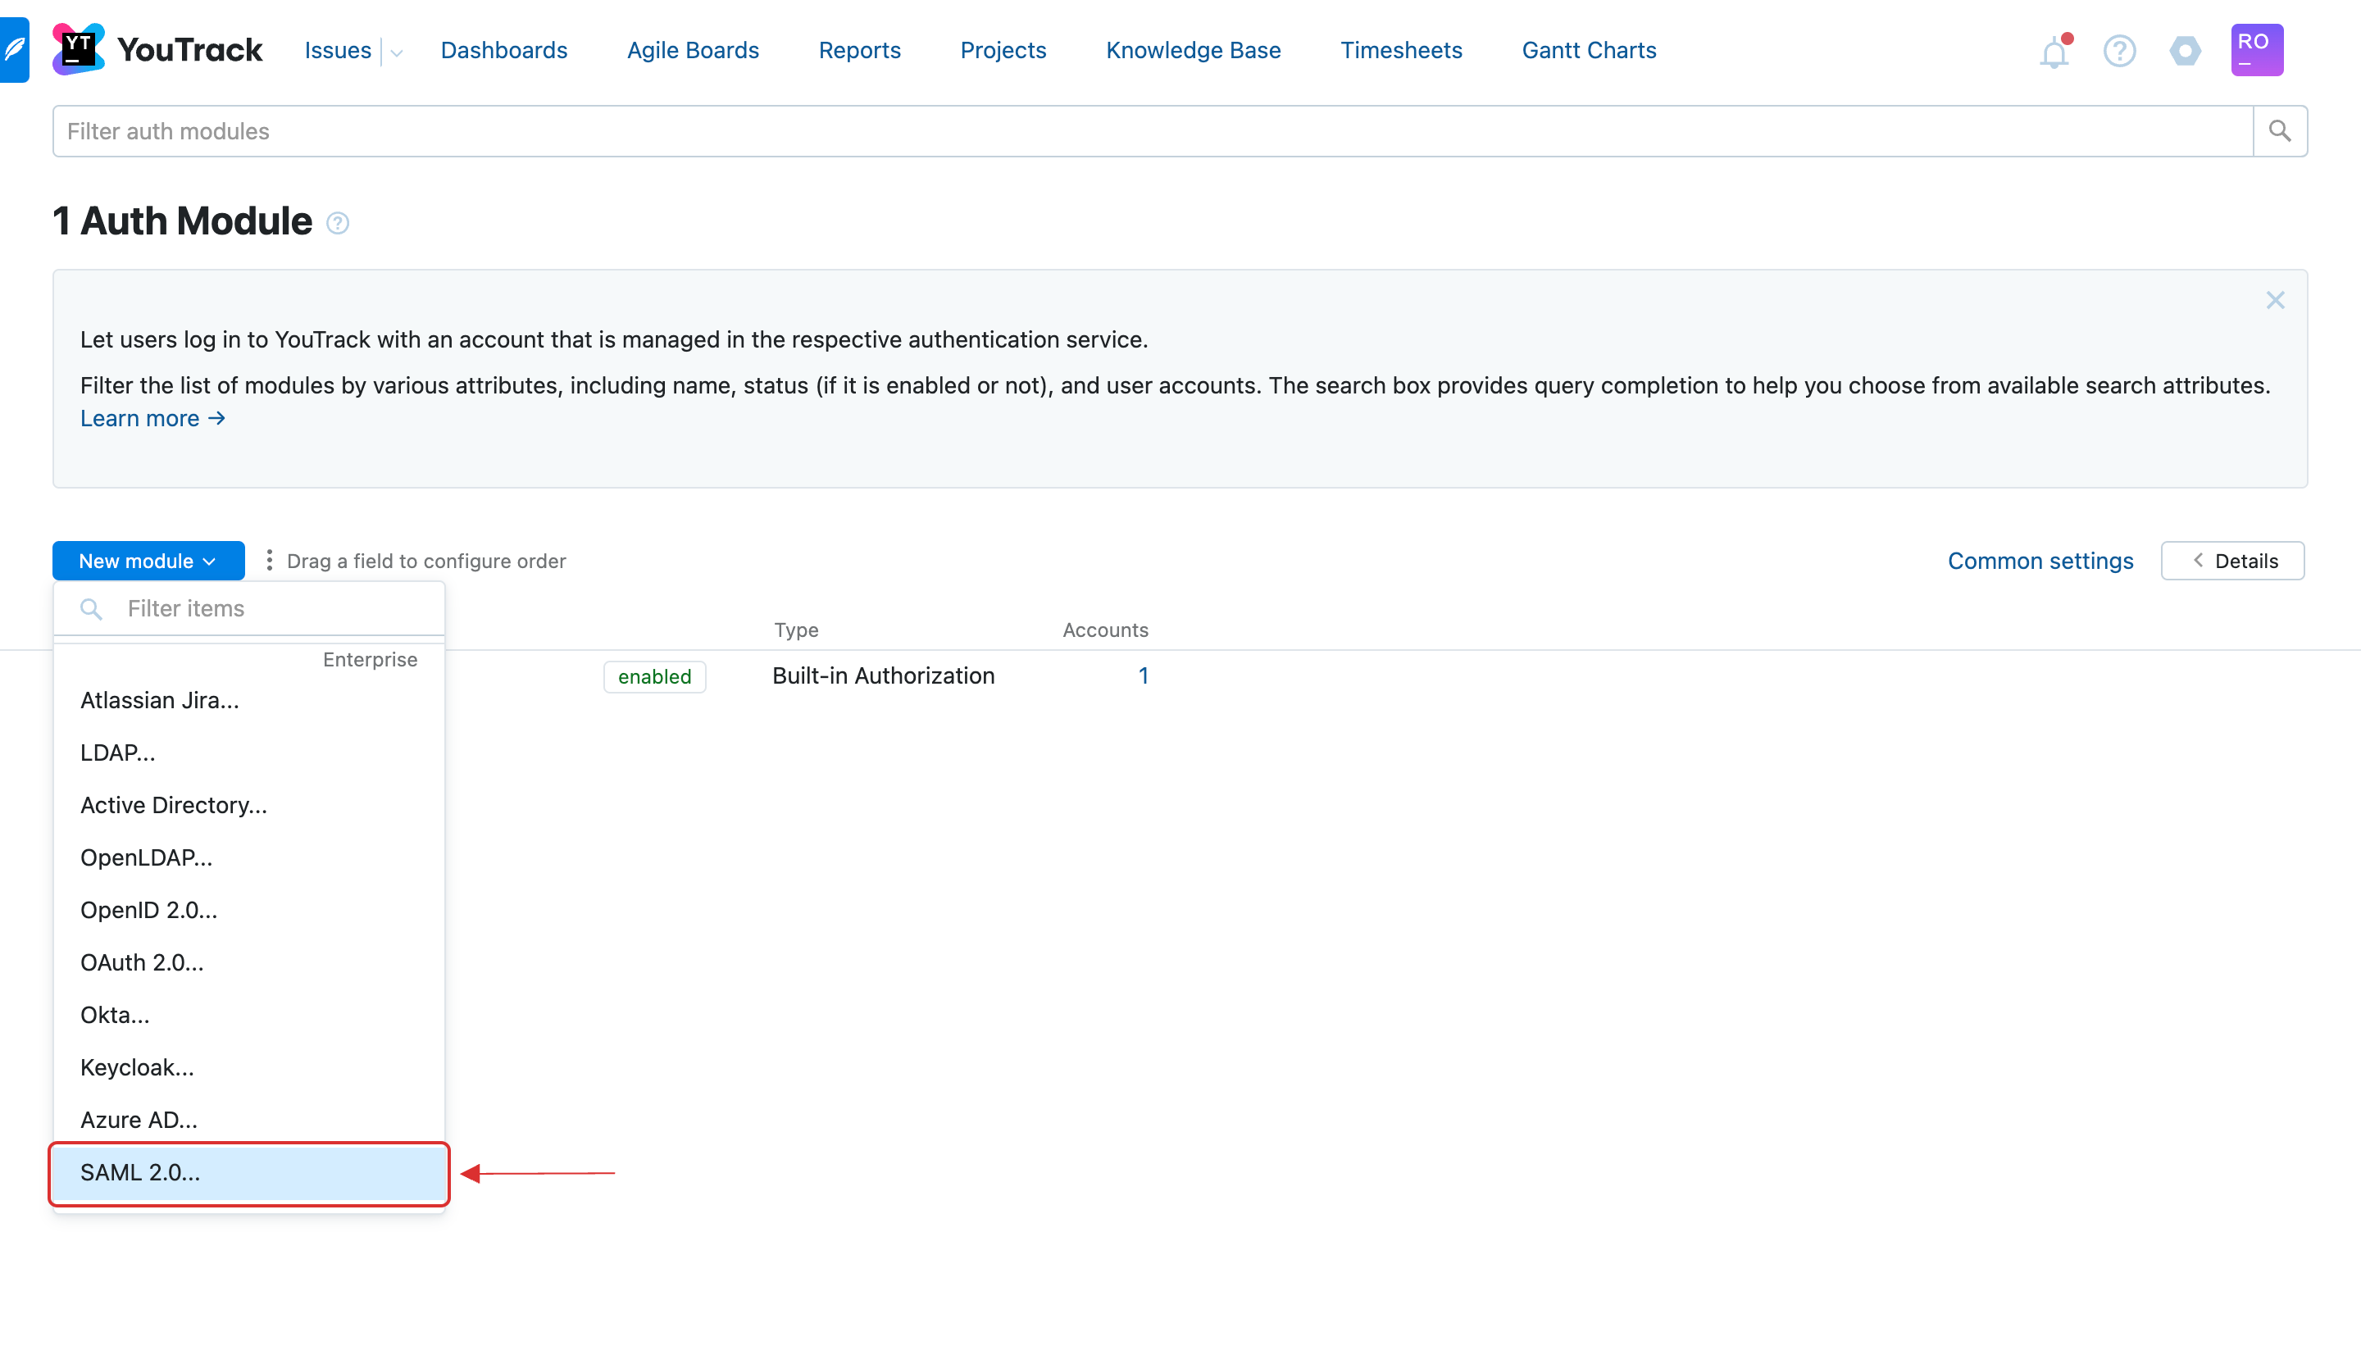Expand the Issues dropdown arrow
Screen dimensions: 2361x1346
[x=397, y=52]
